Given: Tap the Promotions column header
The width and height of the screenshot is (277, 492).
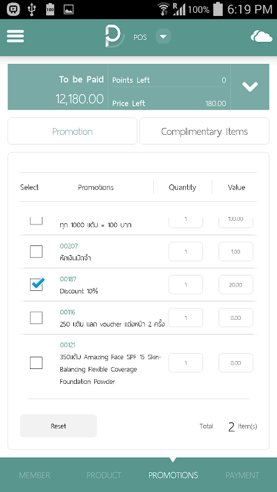Looking at the screenshot, I should (x=96, y=188).
